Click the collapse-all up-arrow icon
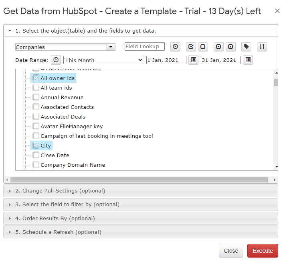The image size is (291, 262). [230, 47]
